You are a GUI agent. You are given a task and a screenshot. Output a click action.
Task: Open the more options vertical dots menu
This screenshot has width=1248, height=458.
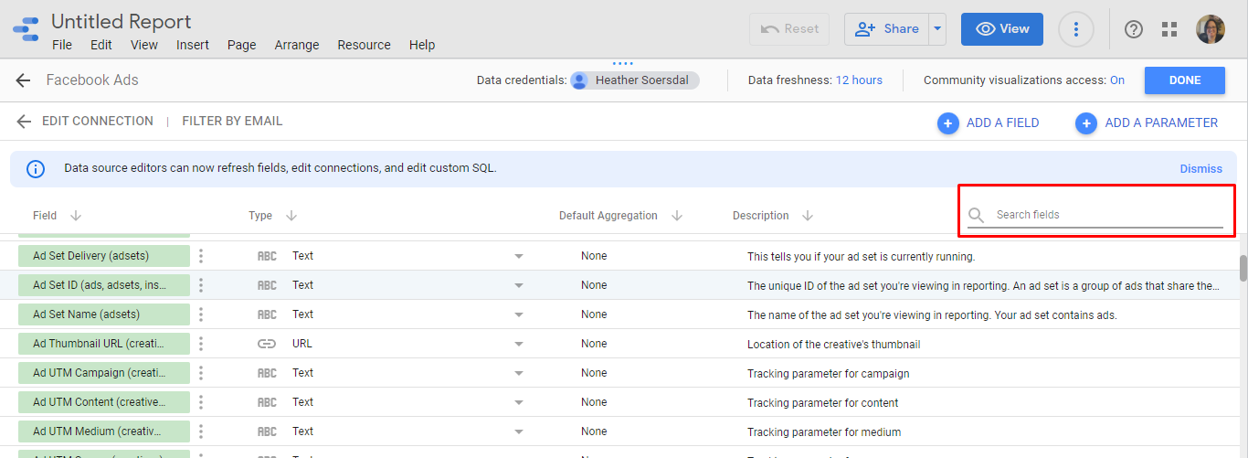[x=1076, y=29]
